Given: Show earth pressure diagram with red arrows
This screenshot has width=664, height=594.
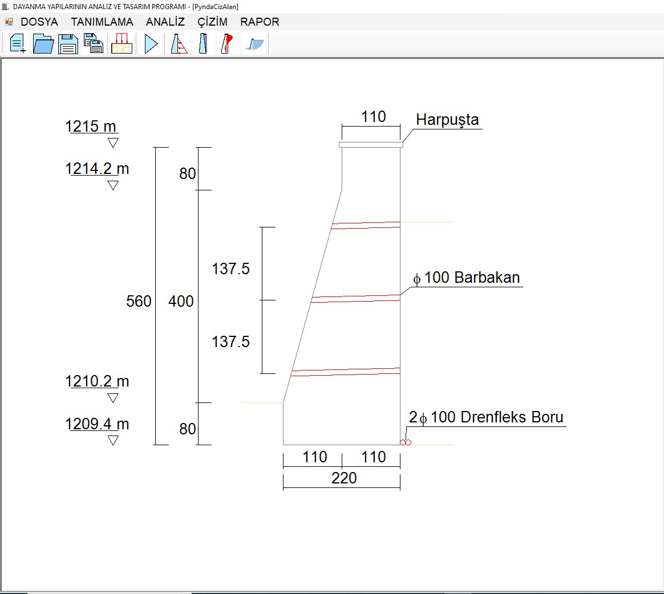Looking at the screenshot, I should point(179,44).
